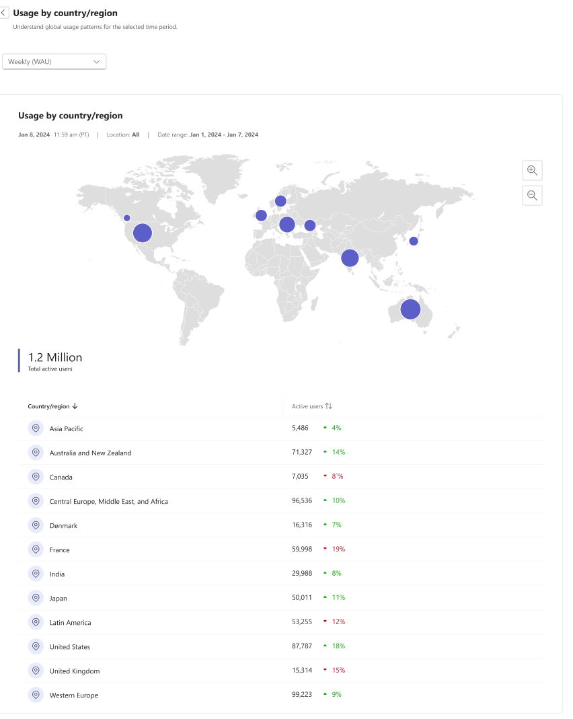Click the Japan bubble on the map

coord(414,241)
